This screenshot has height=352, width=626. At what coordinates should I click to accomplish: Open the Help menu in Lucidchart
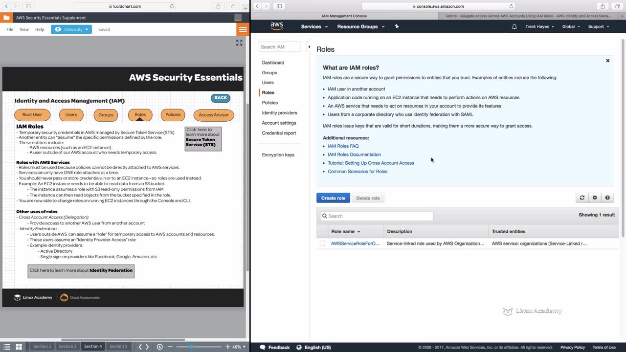(x=40, y=29)
